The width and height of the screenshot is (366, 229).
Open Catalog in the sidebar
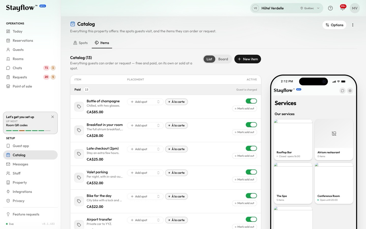(30, 155)
